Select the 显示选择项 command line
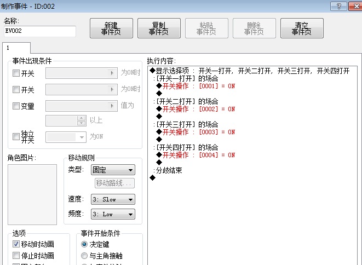Screen dimensions: 362x265 [x=250, y=71]
